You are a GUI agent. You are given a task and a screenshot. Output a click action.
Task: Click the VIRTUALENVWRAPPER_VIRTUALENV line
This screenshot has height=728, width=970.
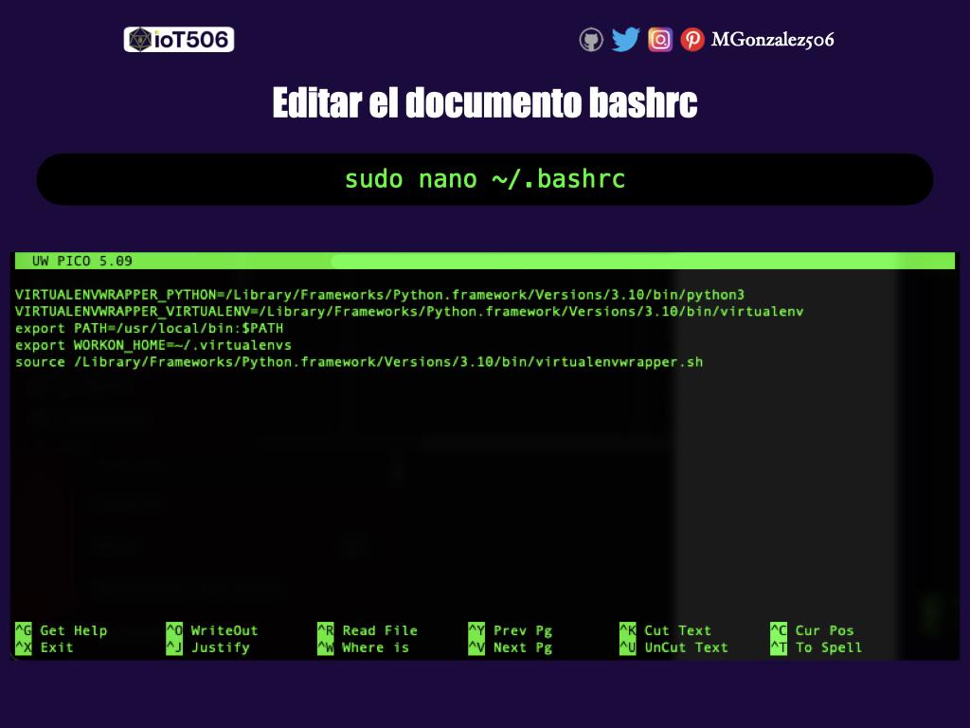409,311
